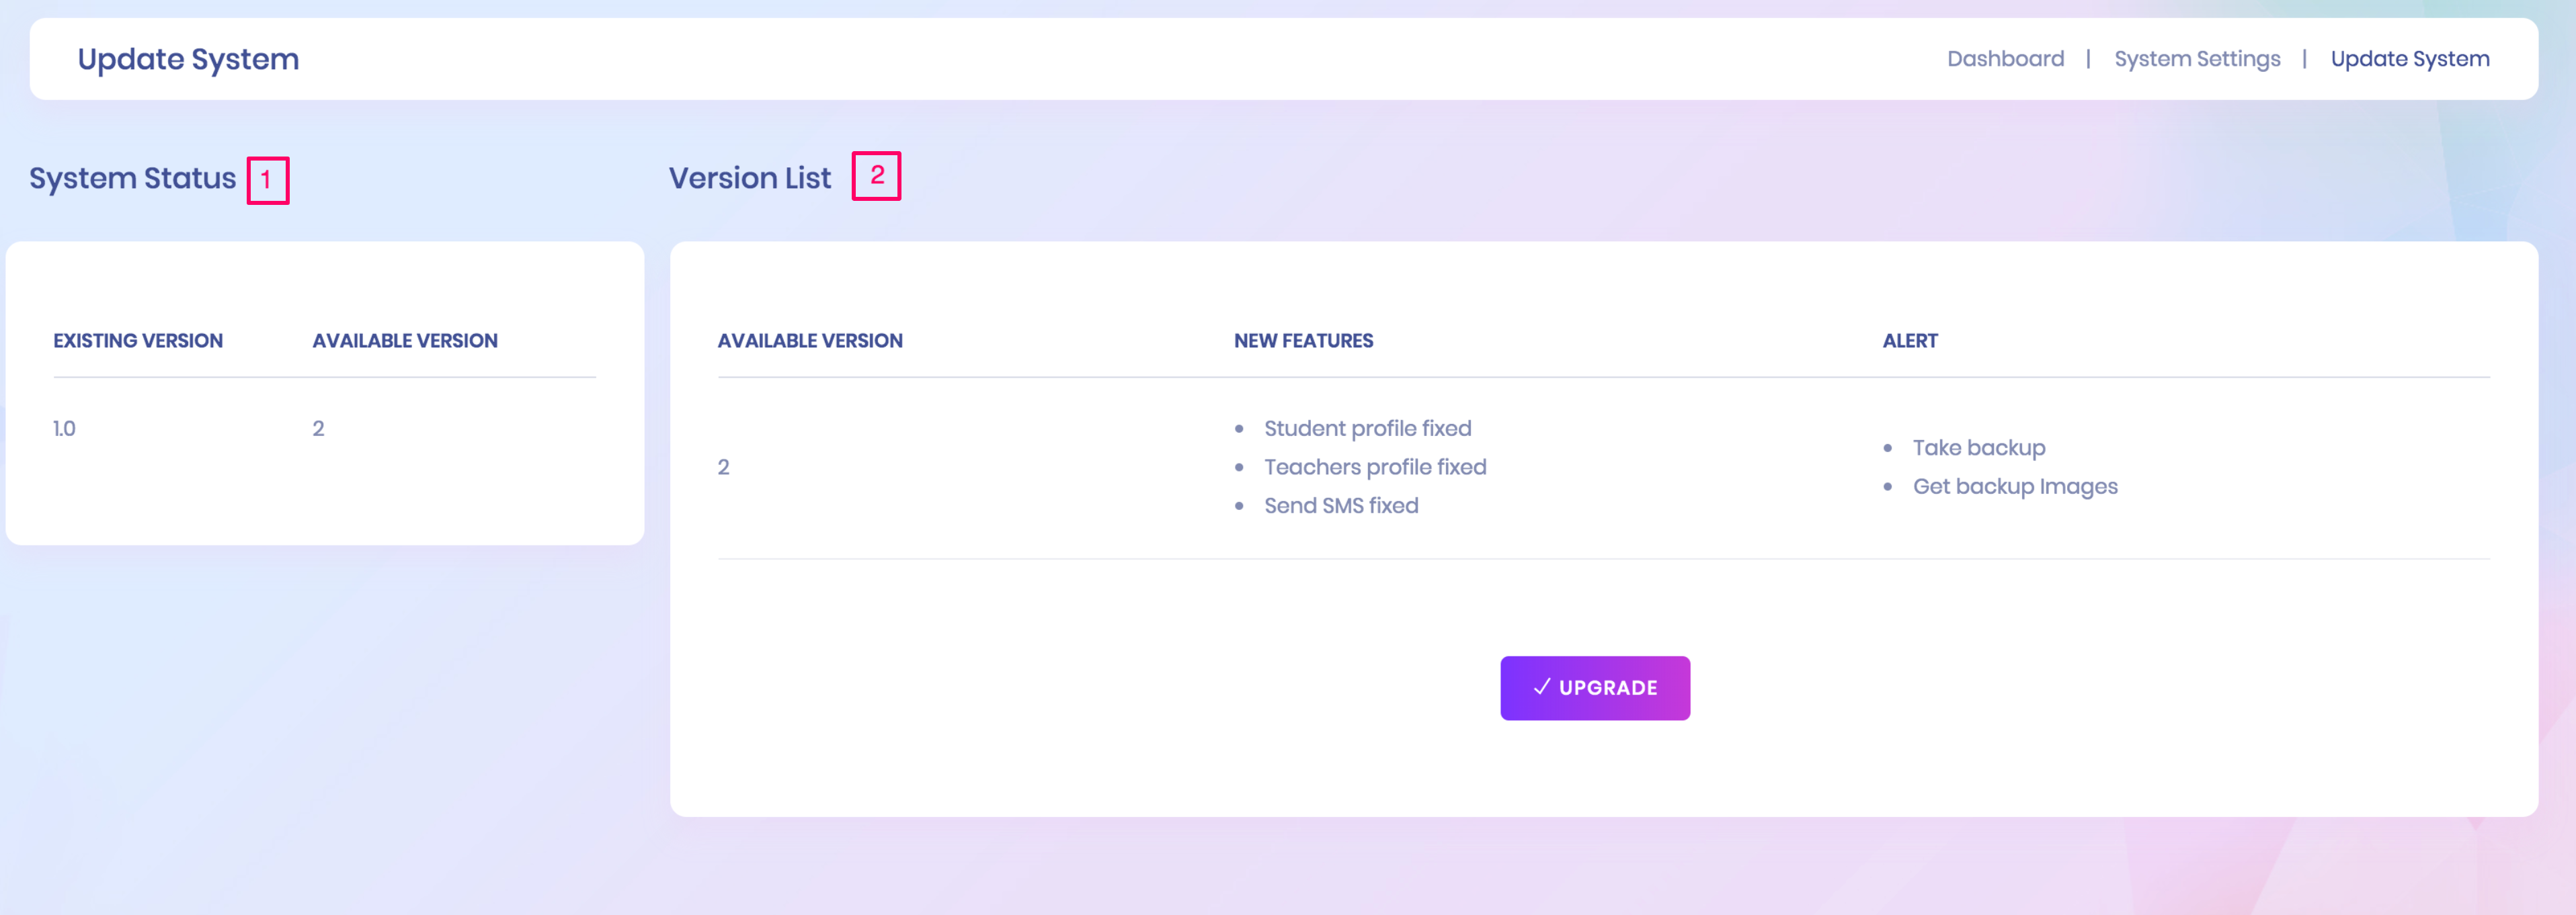Click the Get backup Images alert
Screen dimensions: 2576x915
coord(2014,486)
